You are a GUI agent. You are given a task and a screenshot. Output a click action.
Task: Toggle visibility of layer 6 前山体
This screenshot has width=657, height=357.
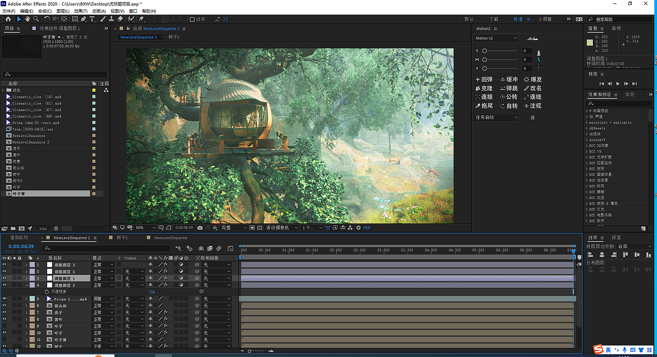coord(4,306)
